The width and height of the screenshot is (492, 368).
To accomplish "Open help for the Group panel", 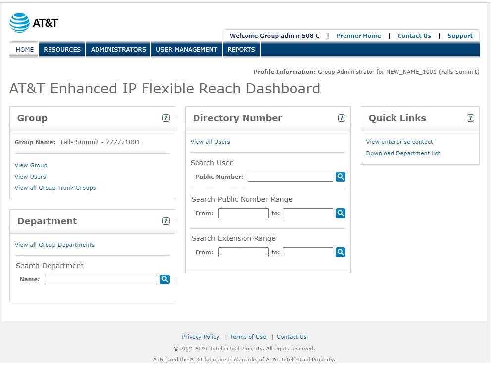I will click(x=166, y=118).
